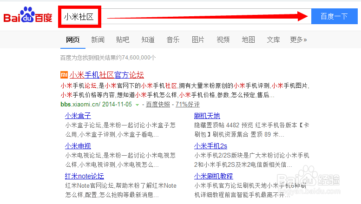The width and height of the screenshot is (361, 204).
Task: Click the 百度一下 search button
Action: tap(335, 16)
